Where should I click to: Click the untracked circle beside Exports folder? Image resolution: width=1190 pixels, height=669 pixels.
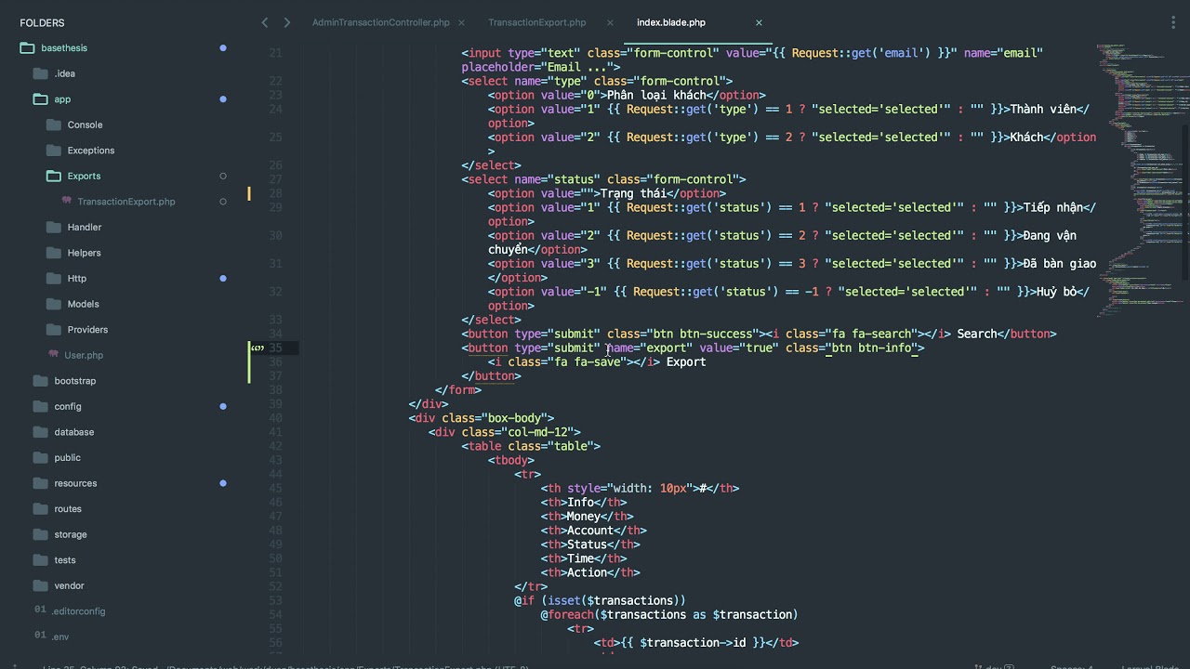click(223, 176)
